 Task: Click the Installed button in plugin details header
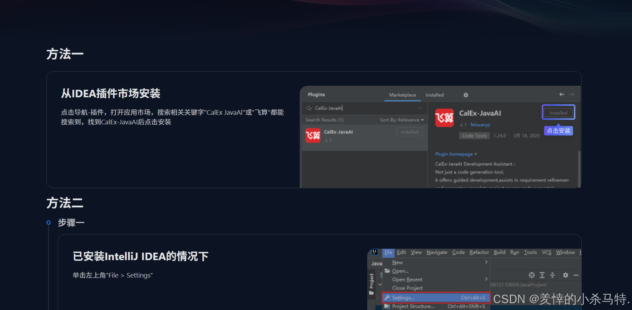point(558,113)
